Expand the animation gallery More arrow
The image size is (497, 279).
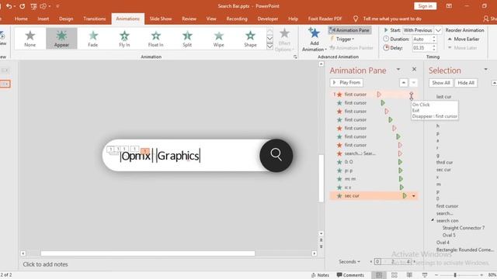pyautogui.click(x=269, y=46)
